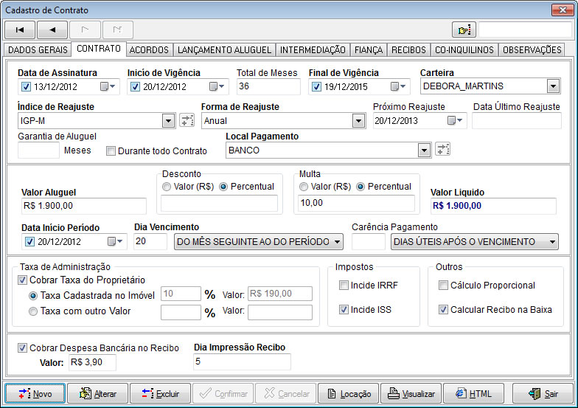
Task: Toggle Durante todo Contrato checkbox
Action: 111,151
